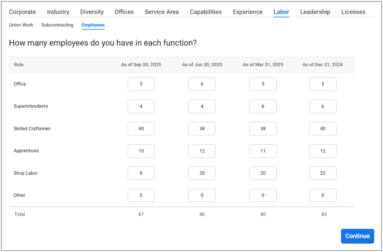This screenshot has width=383, height=252.
Task: Switch to the Subcontracting sub-tab
Action: (57, 25)
